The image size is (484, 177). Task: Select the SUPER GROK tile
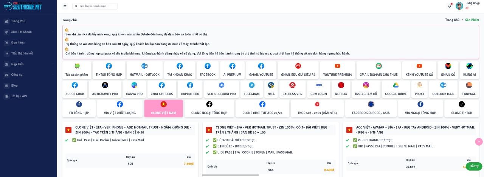(74, 89)
